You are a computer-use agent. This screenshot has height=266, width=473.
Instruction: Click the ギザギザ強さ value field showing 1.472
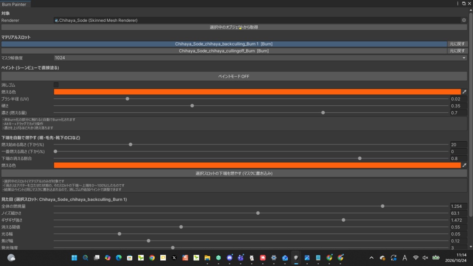tap(459, 220)
